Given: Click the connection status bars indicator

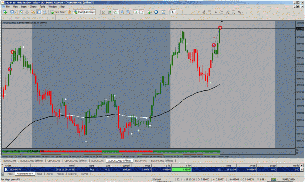Looking at the screenshot, I should (x=274, y=179).
